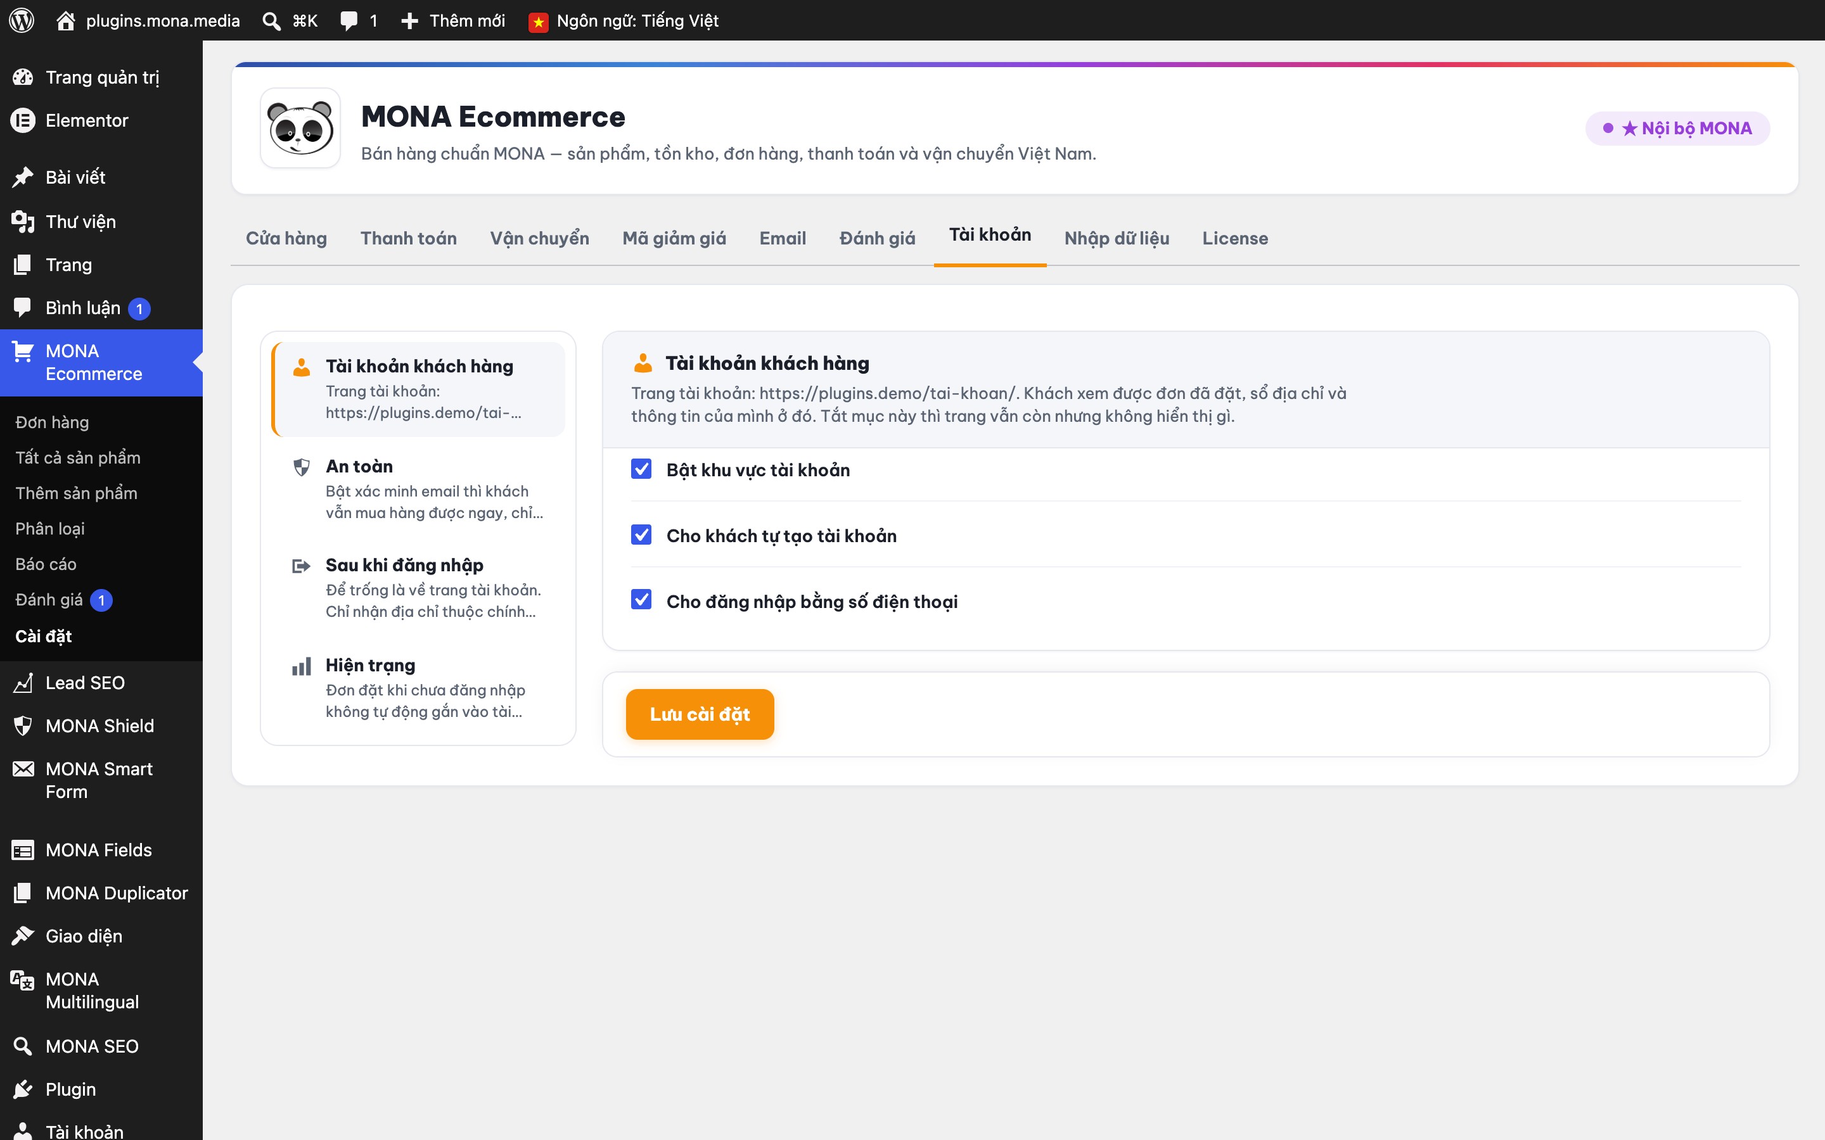Click Thêm sản phẩm in the submenu

click(76, 493)
